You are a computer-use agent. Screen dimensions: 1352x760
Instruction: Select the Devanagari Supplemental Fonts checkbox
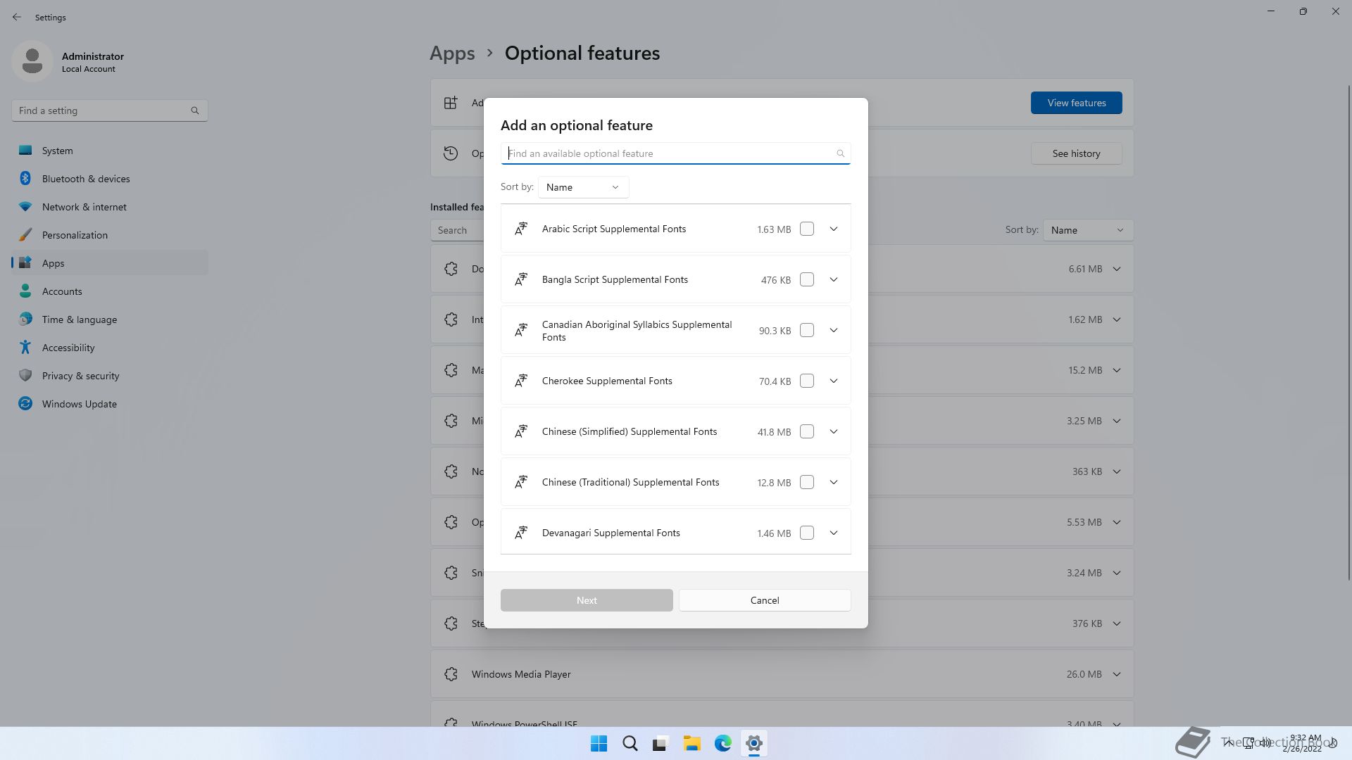(x=807, y=533)
